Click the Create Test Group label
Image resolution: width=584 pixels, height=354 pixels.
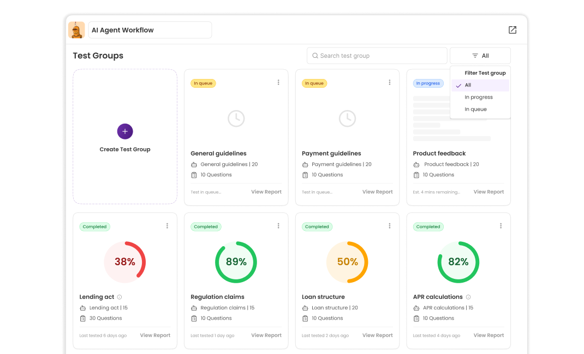coord(125,149)
